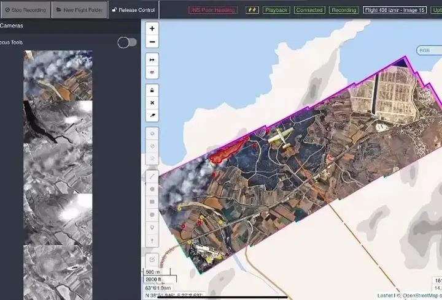This screenshot has width=442, height=300.
Task: Click the Recording status indicator
Action: point(344,10)
